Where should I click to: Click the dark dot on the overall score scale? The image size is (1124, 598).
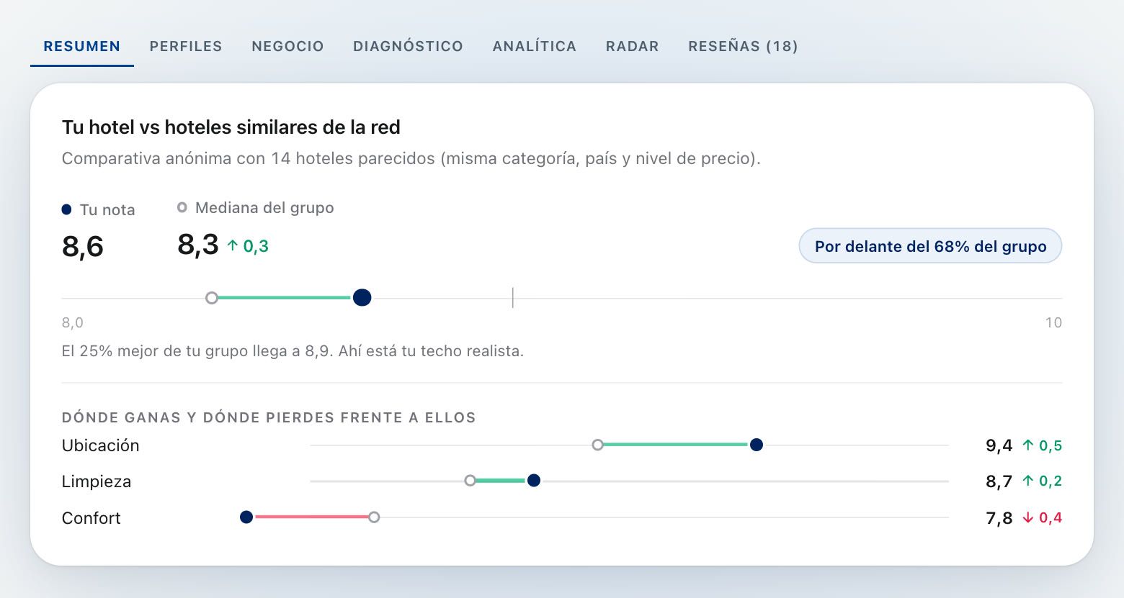[362, 297]
